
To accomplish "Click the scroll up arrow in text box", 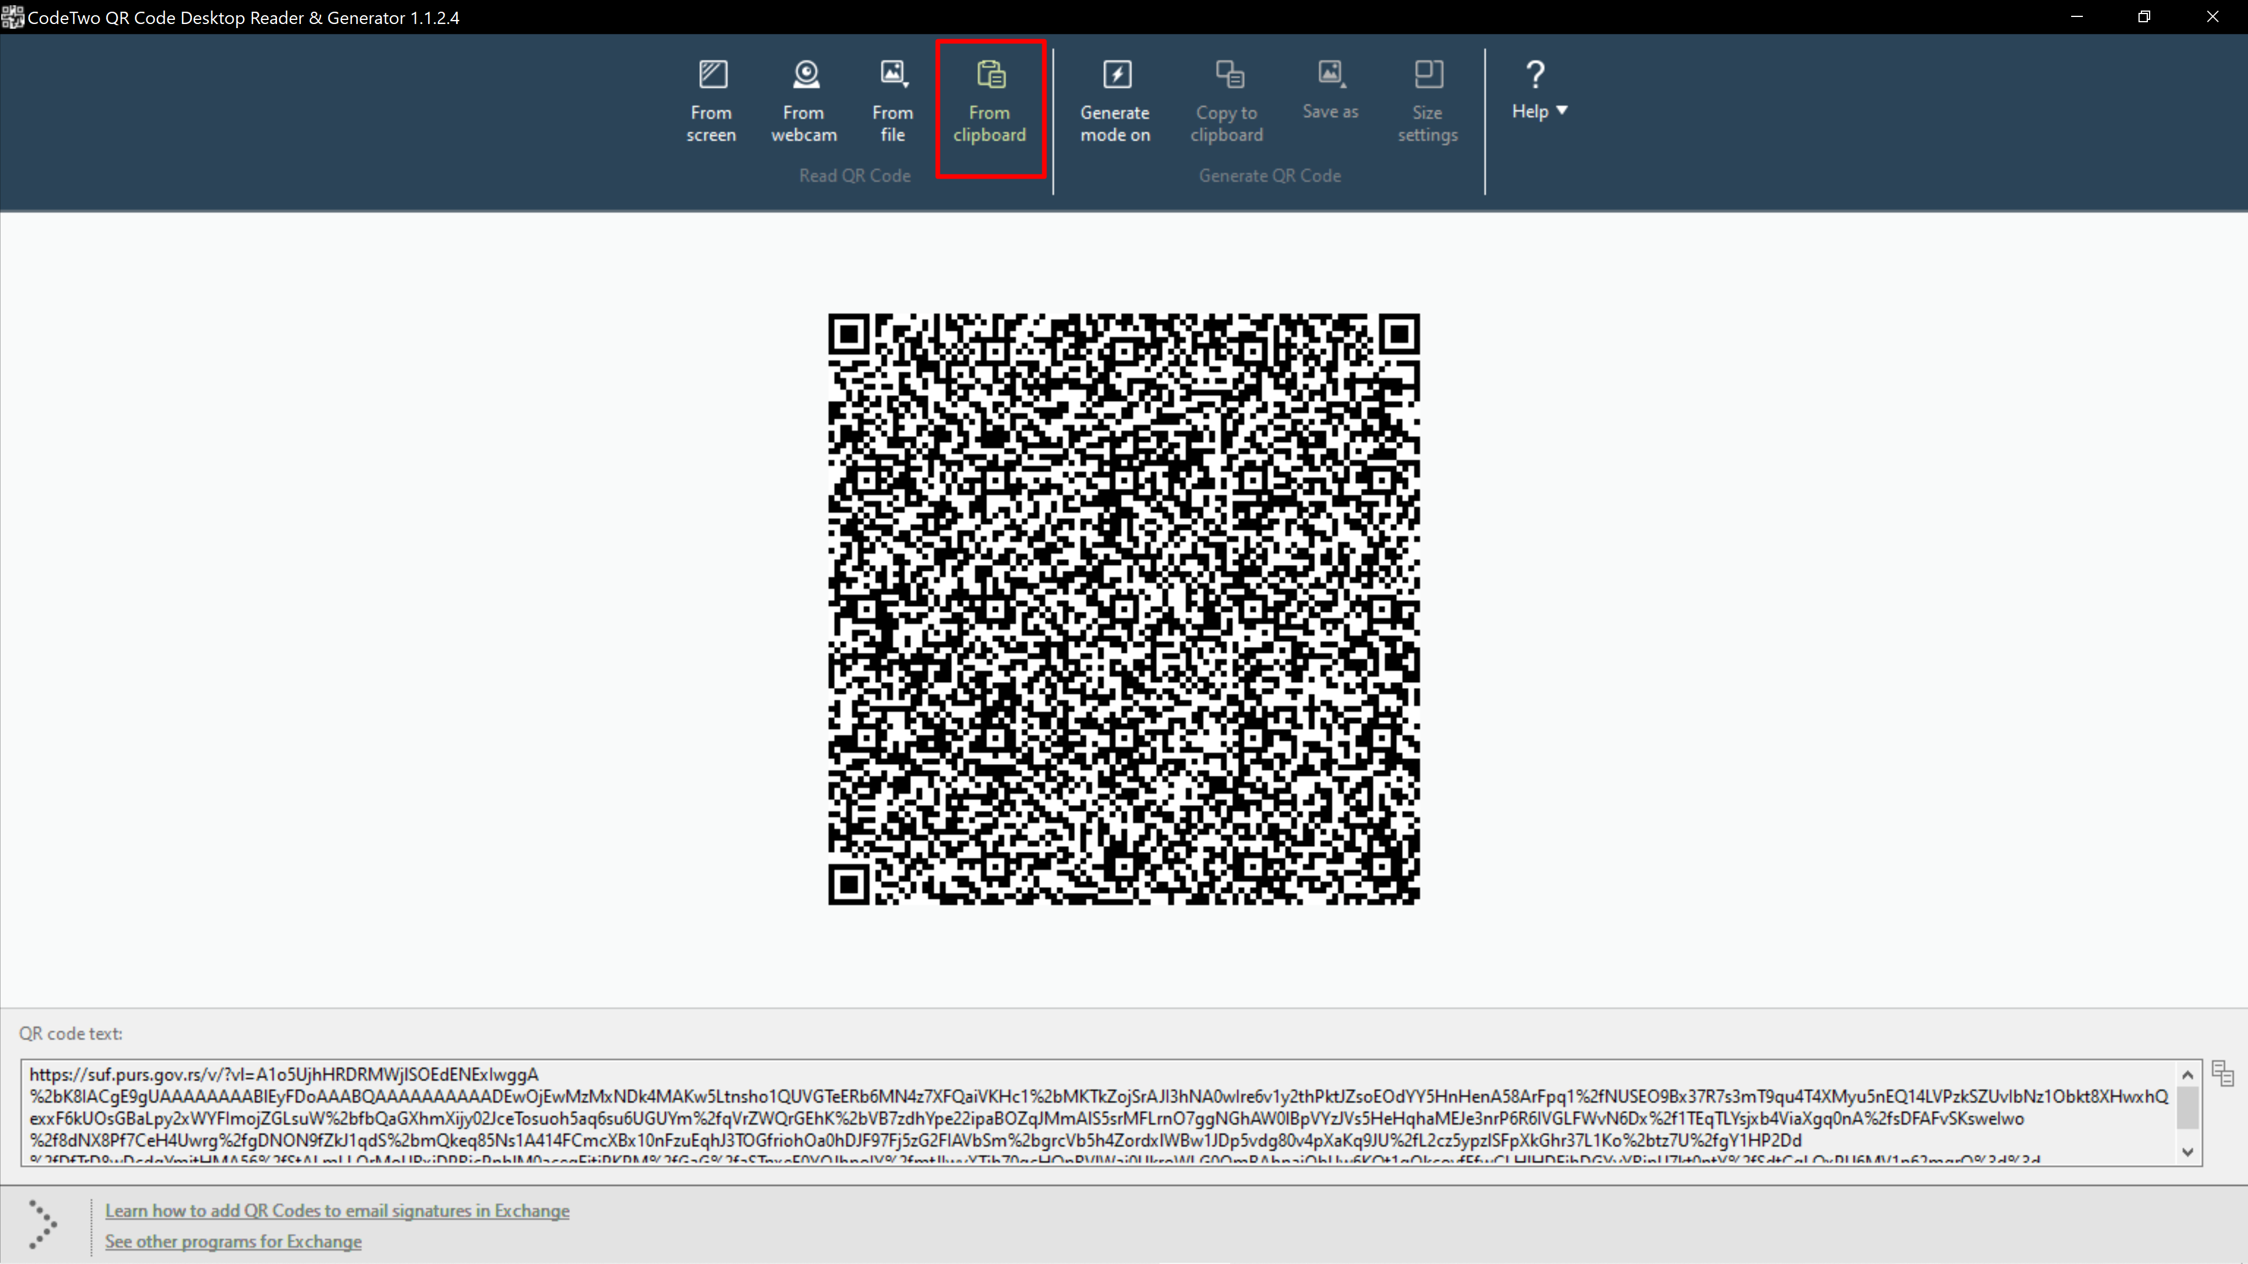I will click(x=2188, y=1075).
